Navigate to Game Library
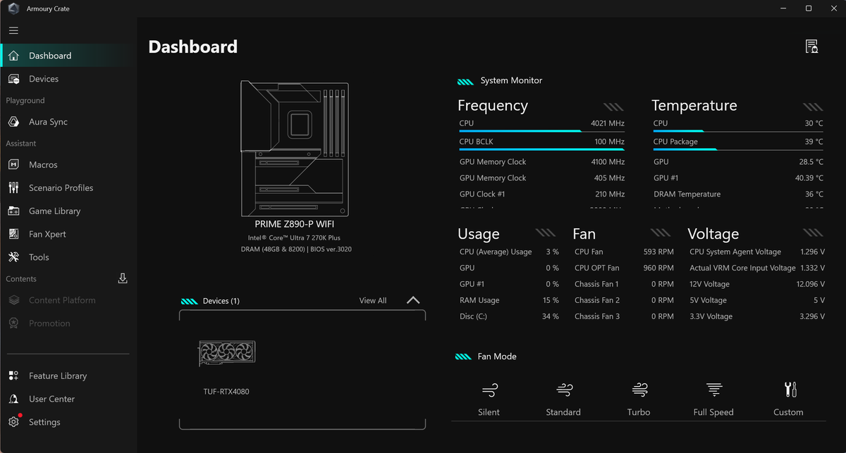The height and width of the screenshot is (453, 846). click(68, 211)
